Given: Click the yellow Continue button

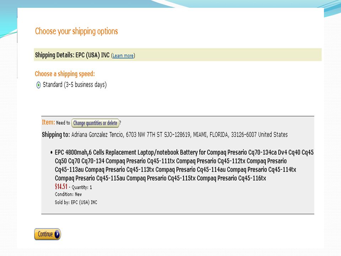Looking at the screenshot, I should (47, 234).
